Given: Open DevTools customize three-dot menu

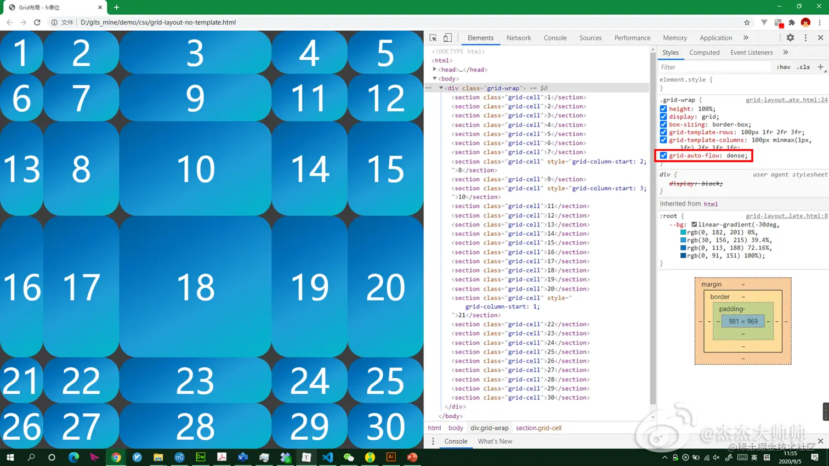Looking at the screenshot, I should pyautogui.click(x=805, y=38).
